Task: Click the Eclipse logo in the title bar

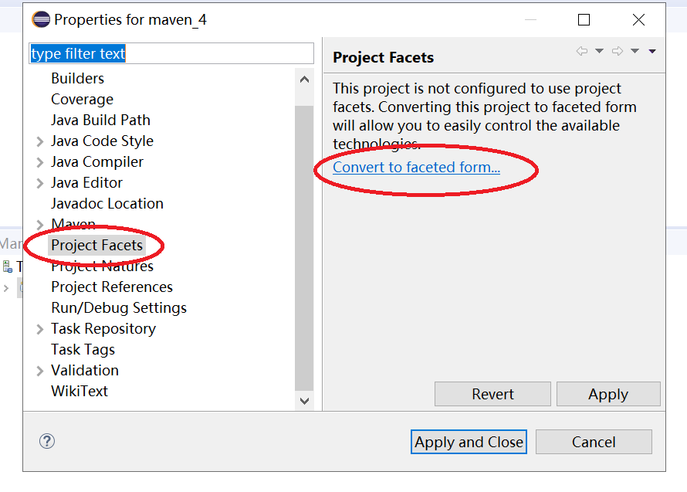Action: click(x=42, y=19)
